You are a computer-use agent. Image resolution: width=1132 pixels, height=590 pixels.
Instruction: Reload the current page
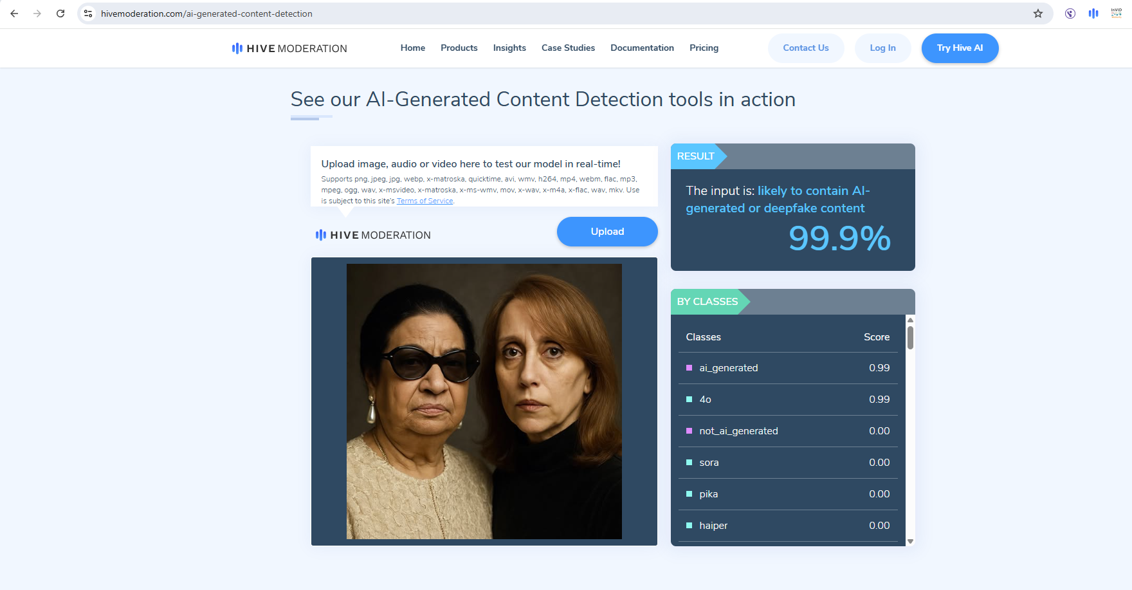(60, 13)
